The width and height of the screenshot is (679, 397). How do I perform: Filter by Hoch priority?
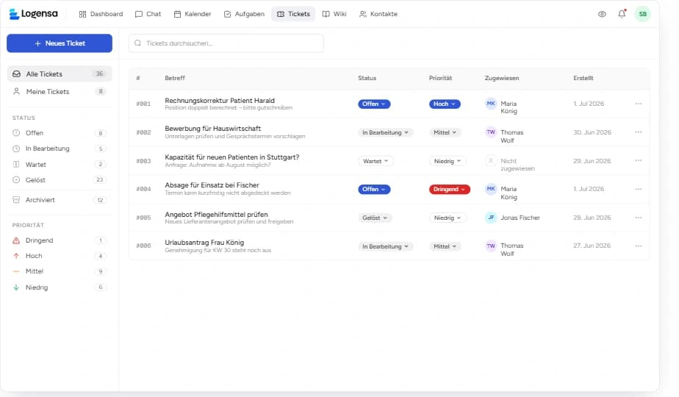coord(60,256)
